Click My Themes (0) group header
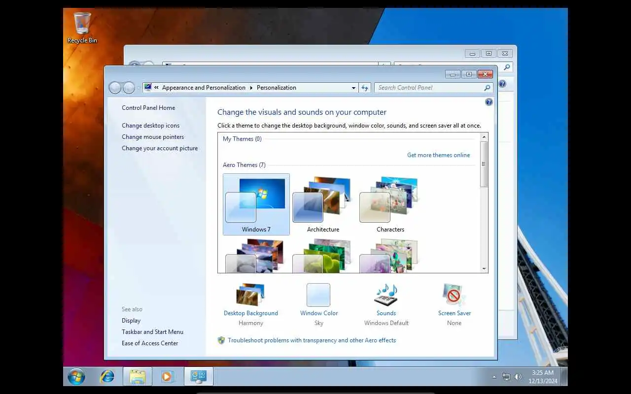This screenshot has width=631, height=394. 242,139
